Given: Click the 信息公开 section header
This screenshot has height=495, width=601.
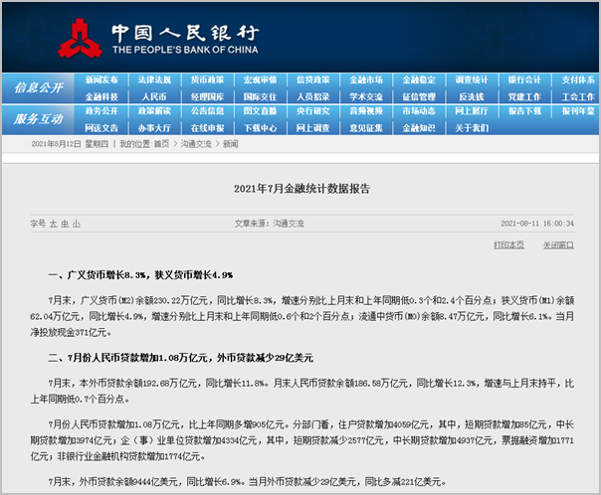Looking at the screenshot, I should click(40, 88).
